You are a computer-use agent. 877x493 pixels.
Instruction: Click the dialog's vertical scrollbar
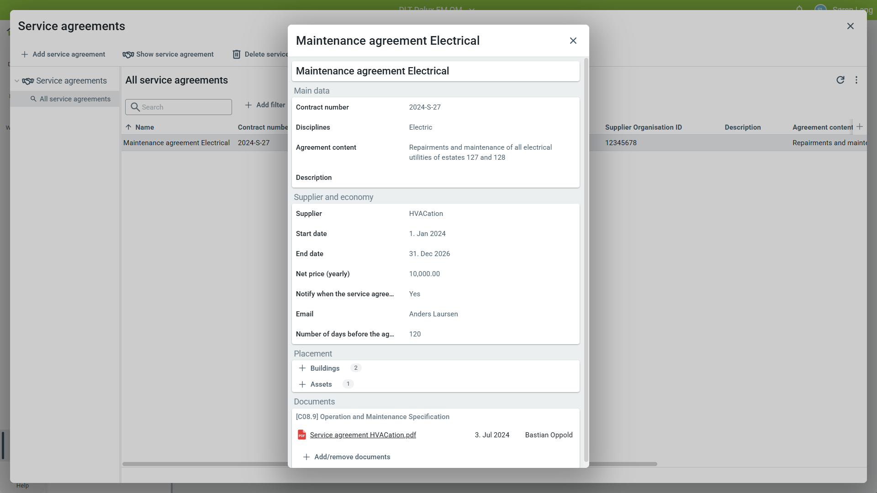(x=586, y=260)
